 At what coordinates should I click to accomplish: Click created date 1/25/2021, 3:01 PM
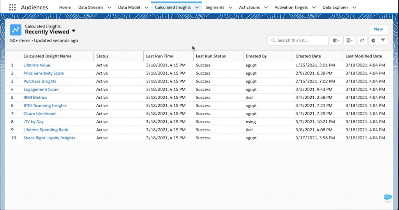315,65
